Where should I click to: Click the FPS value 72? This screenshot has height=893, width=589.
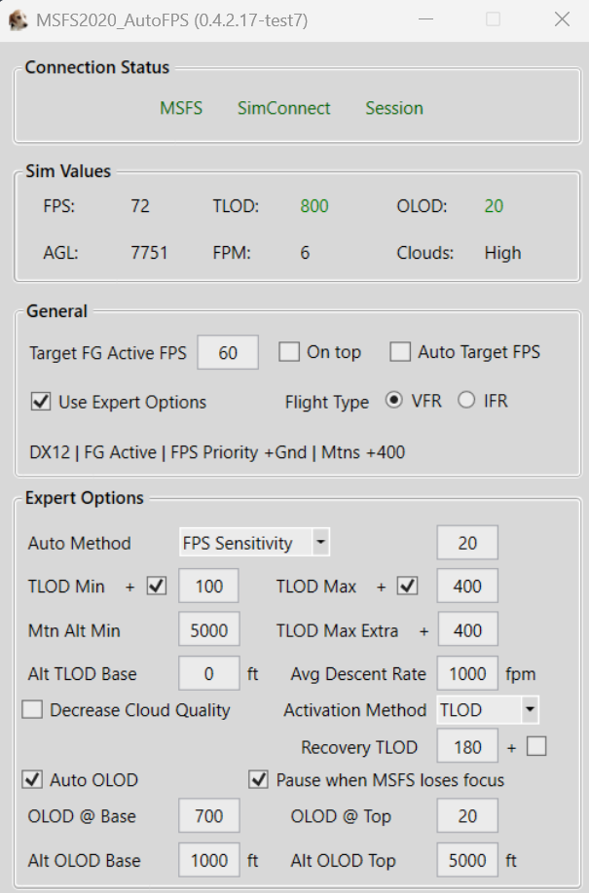click(139, 205)
